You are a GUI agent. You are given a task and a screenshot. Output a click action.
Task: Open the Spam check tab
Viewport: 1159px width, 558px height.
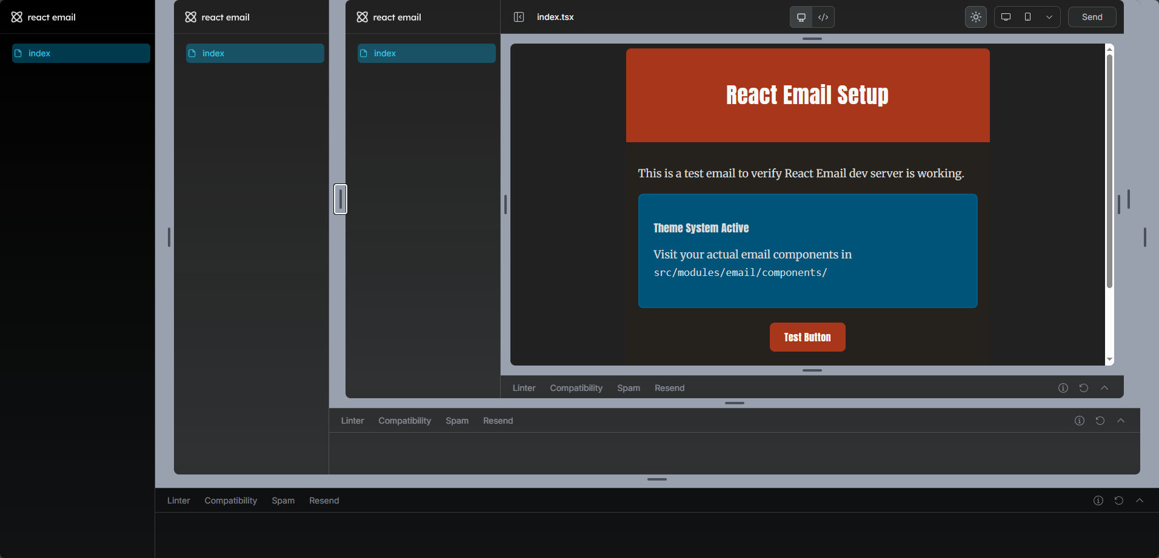click(628, 387)
